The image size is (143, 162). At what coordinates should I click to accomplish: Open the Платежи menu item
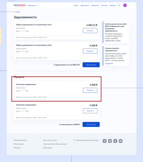[104, 5]
